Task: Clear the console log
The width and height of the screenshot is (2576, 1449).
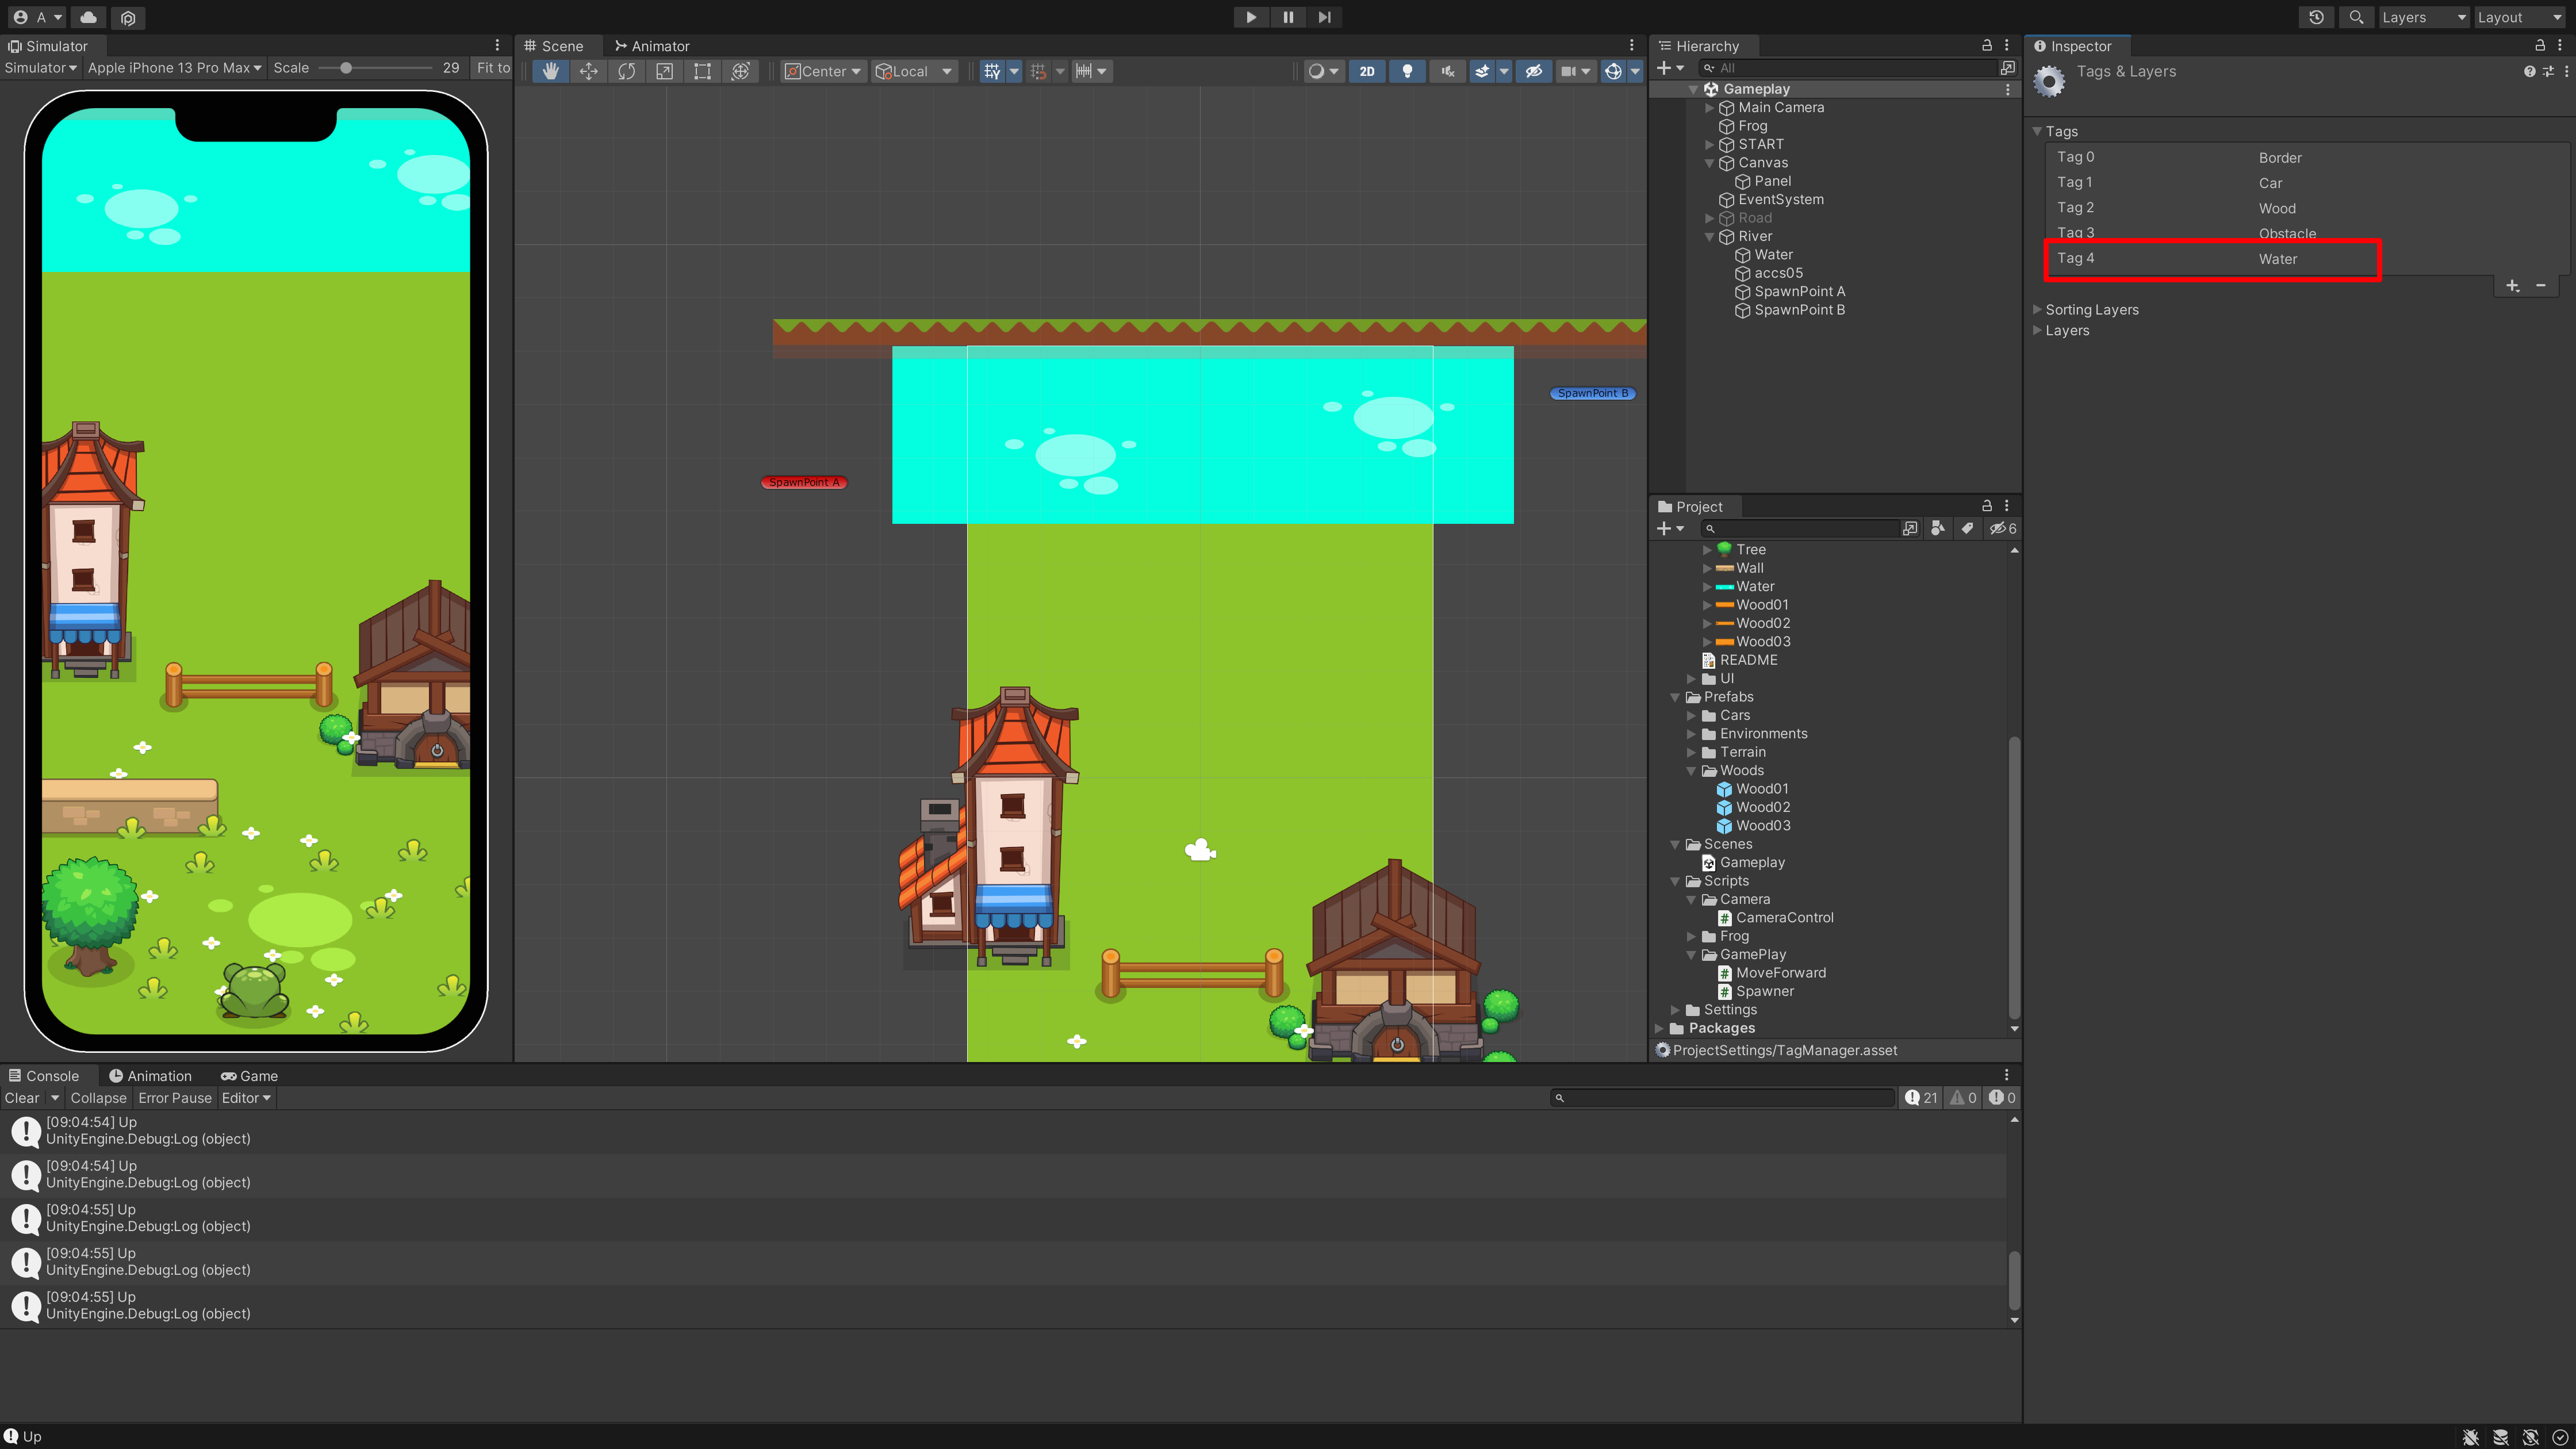Action: (x=22, y=1098)
